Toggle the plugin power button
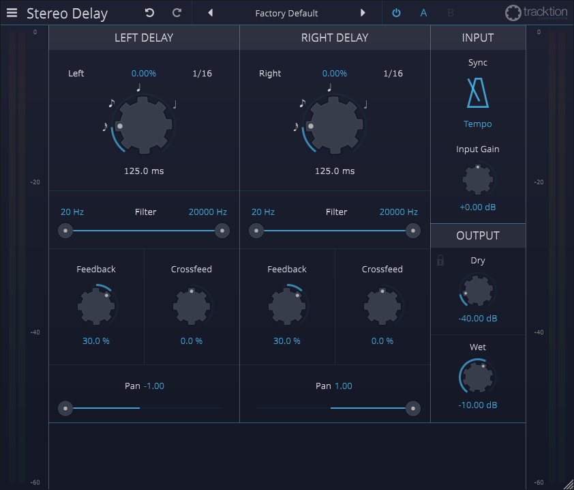The width and height of the screenshot is (574, 490). (x=396, y=13)
